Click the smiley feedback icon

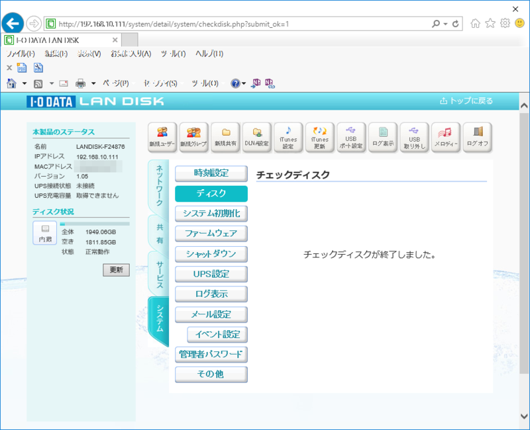tap(519, 23)
